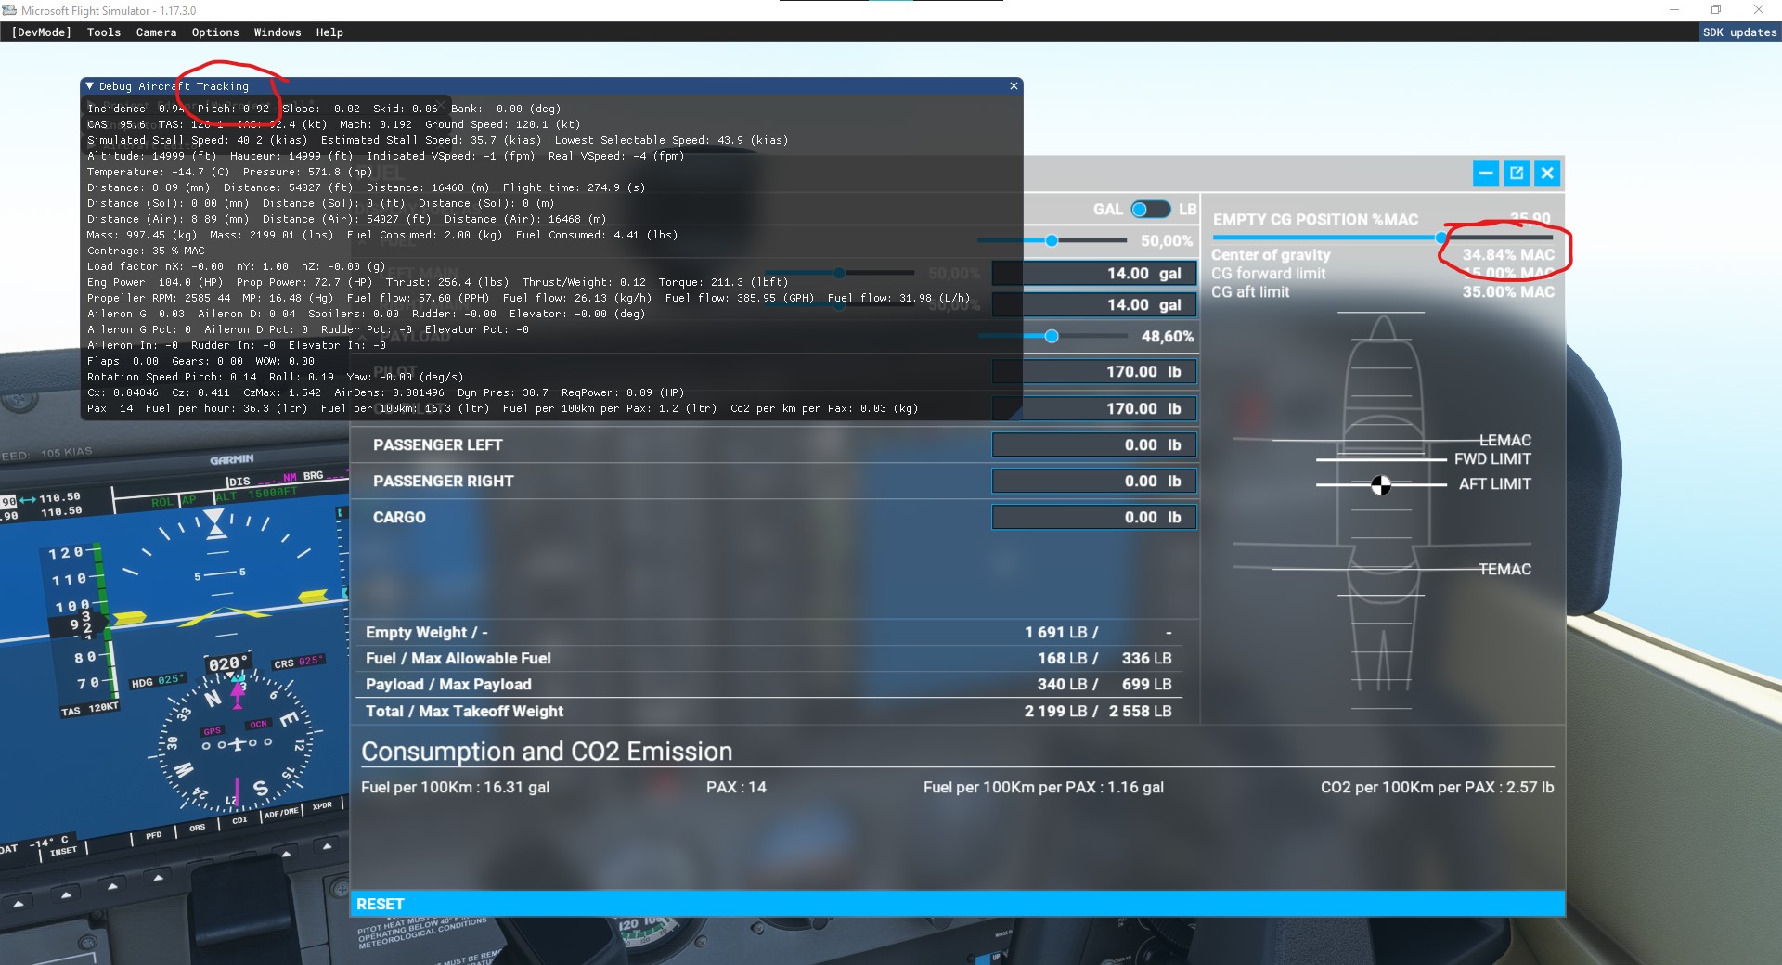This screenshot has height=965, width=1782.
Task: Click the TAS 120KT readout on the PFD
Action: click(x=90, y=710)
